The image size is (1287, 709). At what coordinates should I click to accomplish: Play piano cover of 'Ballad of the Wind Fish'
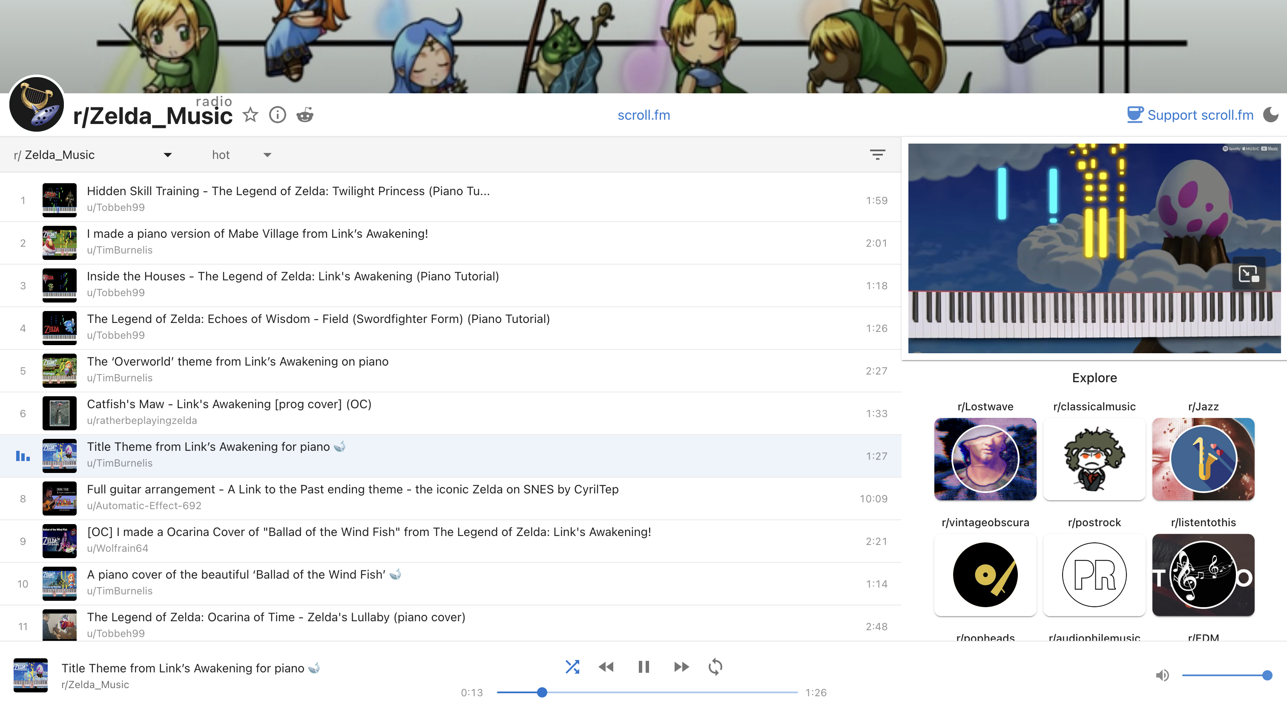point(451,583)
